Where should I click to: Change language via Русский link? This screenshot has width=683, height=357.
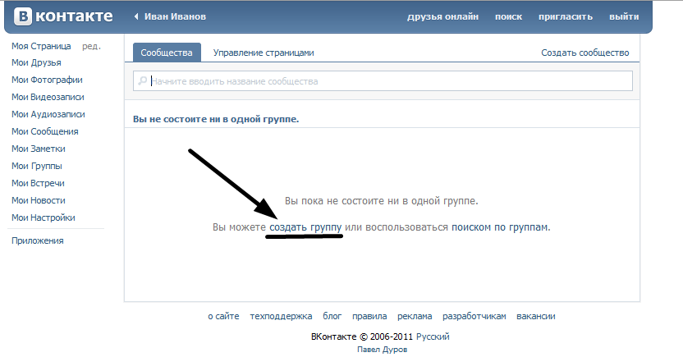(x=433, y=336)
